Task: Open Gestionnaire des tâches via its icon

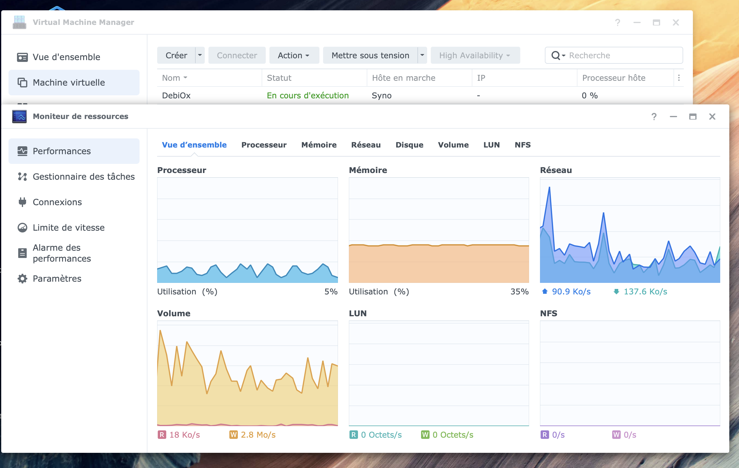Action: tap(22, 177)
